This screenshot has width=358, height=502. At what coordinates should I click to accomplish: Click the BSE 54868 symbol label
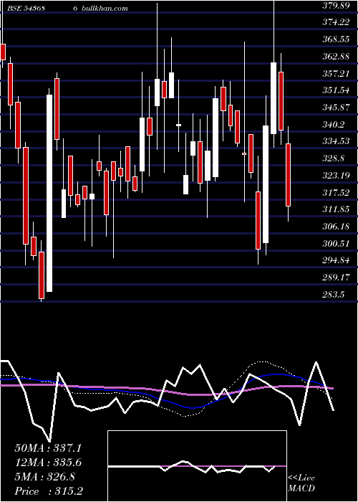26,9
